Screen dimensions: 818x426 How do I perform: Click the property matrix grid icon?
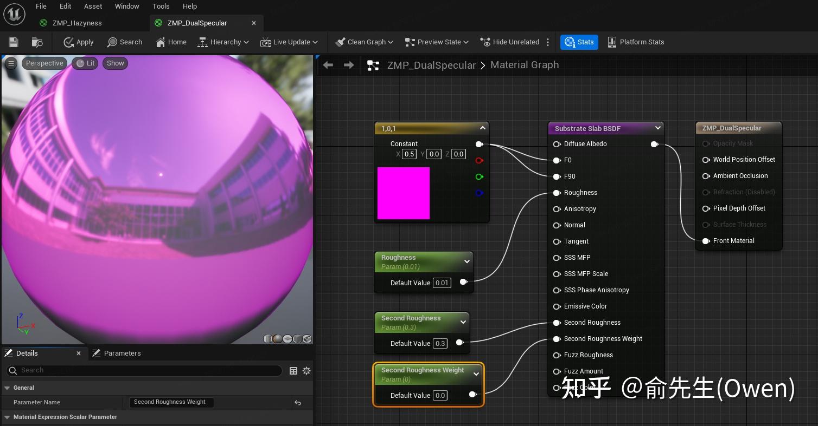click(x=293, y=371)
